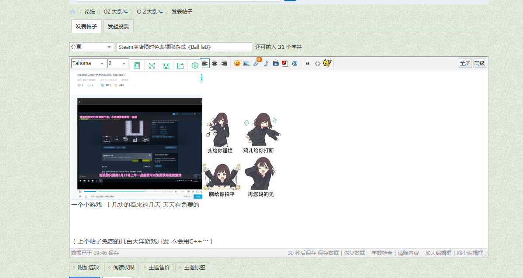This screenshot has height=278, width=523.
Task: Insert Flash with the red Flash icon
Action: 285,63
